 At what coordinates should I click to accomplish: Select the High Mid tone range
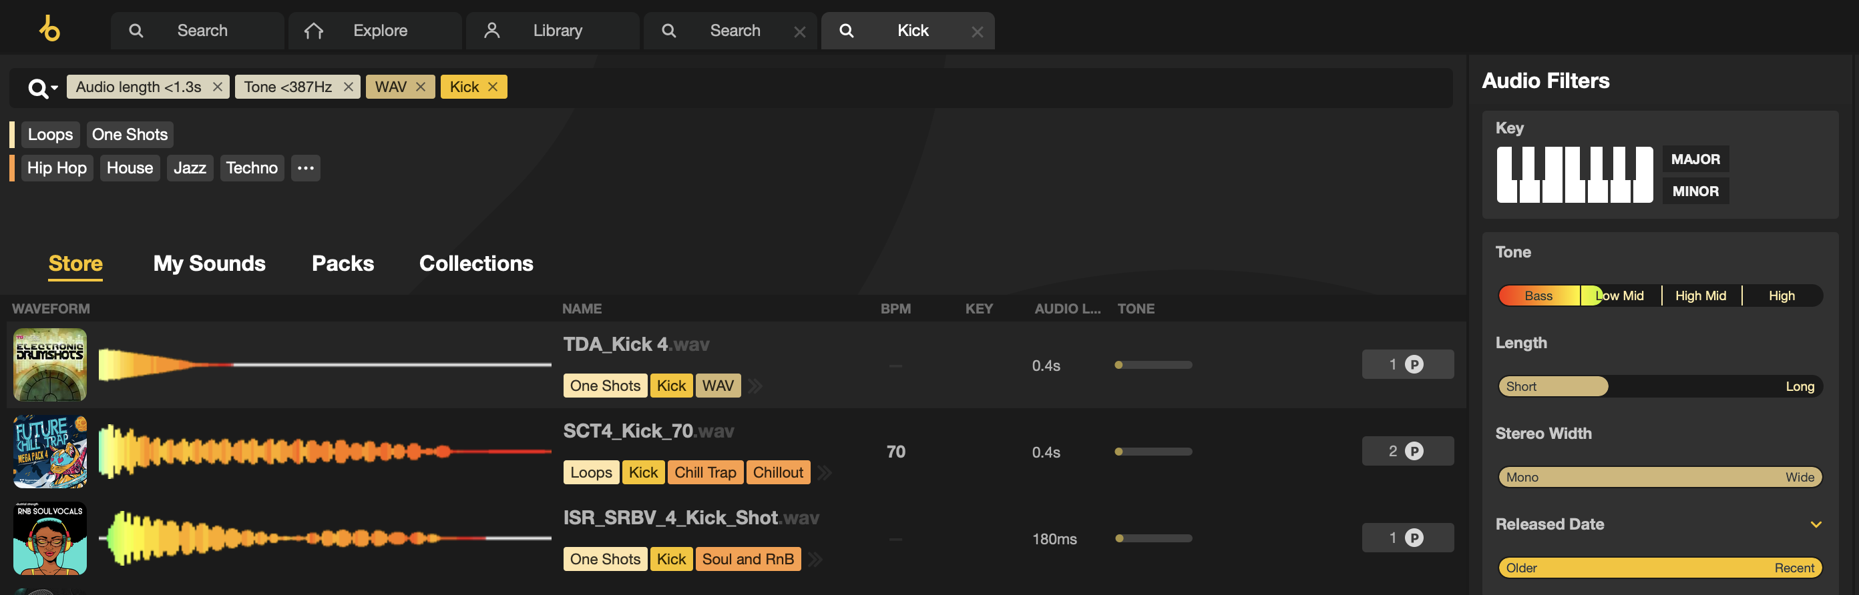click(x=1701, y=295)
